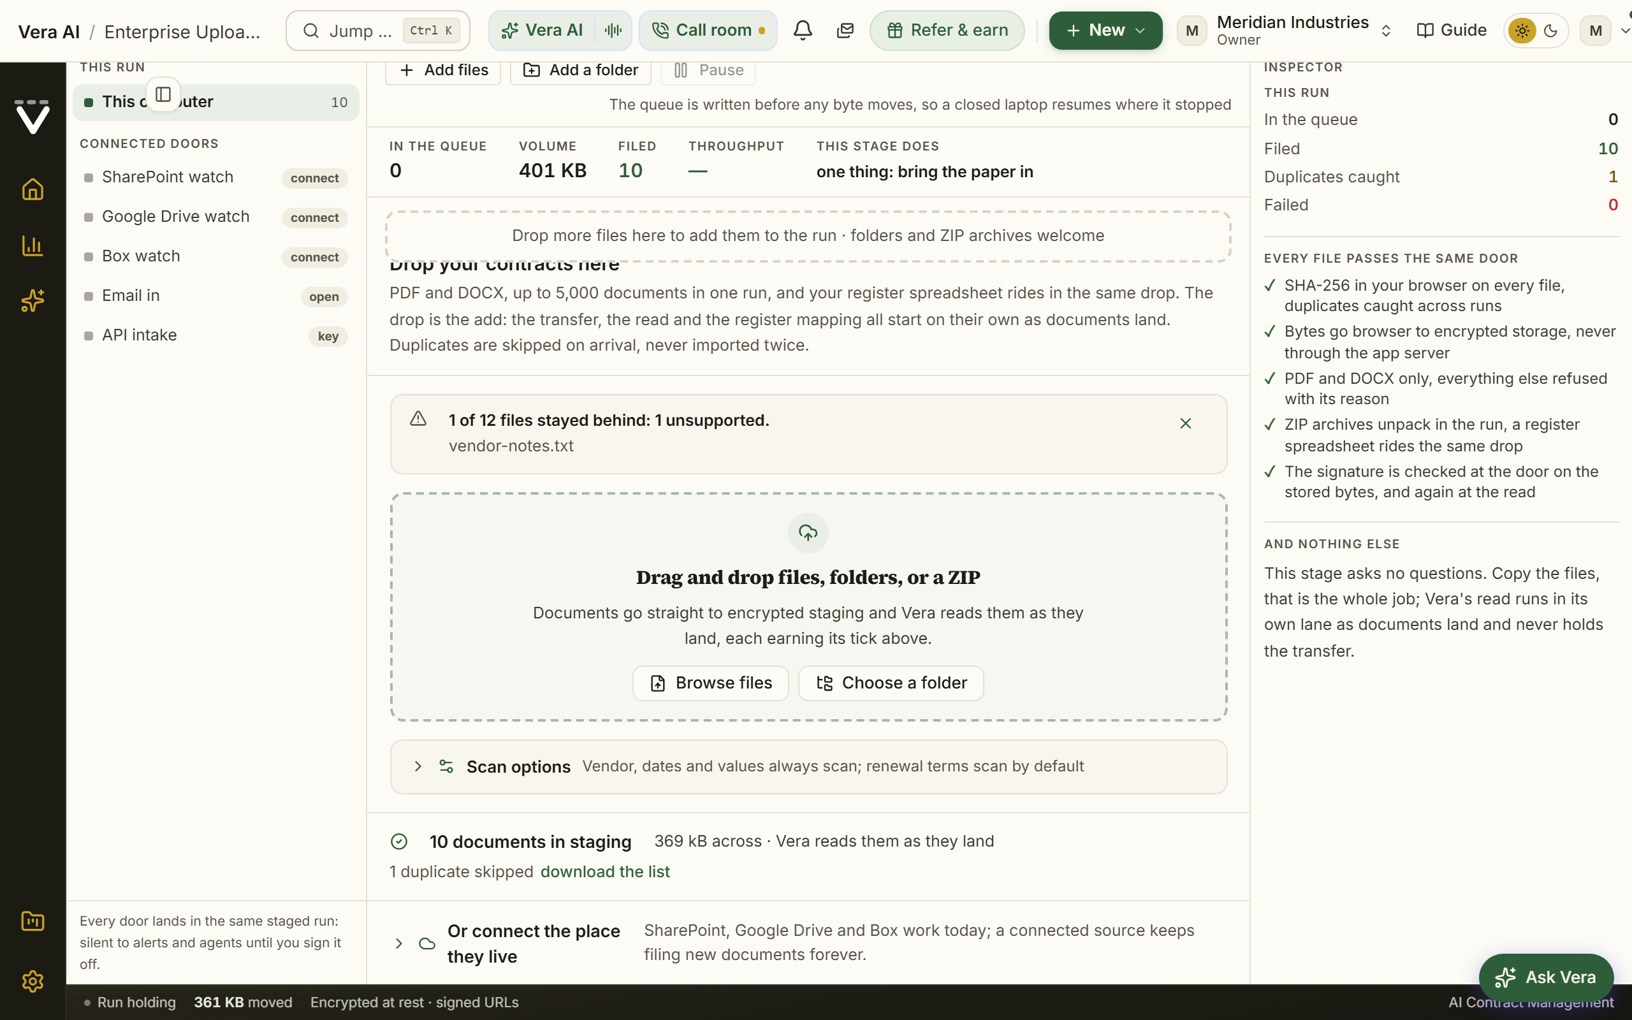Connect the Google Drive watch door
1632x1020 pixels.
click(x=314, y=218)
